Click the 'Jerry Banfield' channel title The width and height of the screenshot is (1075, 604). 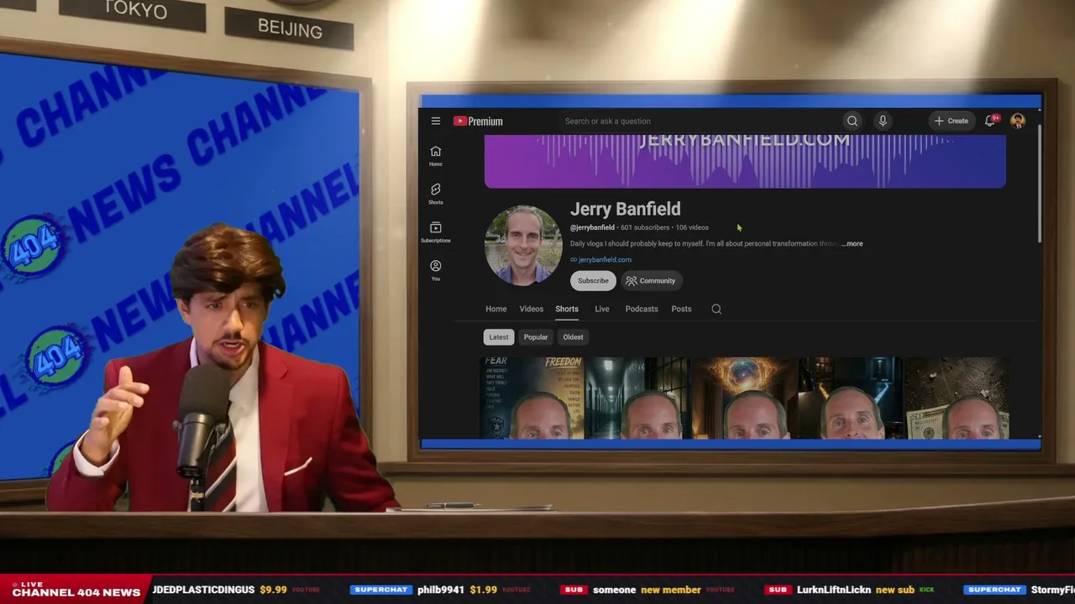pyautogui.click(x=626, y=209)
